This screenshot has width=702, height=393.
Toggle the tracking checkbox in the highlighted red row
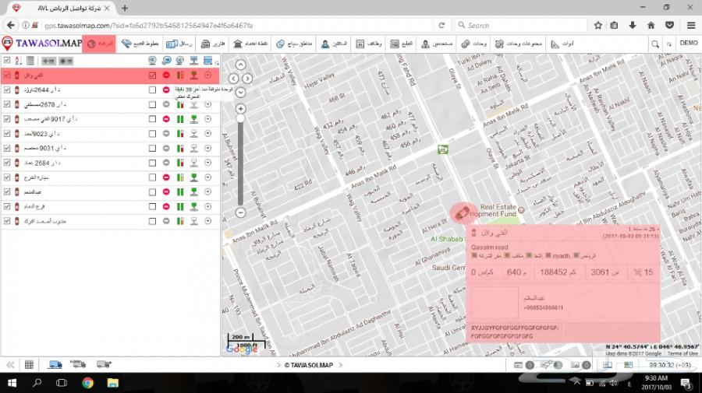(x=152, y=75)
